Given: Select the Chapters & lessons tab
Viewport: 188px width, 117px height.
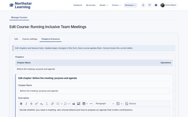Looking at the screenshot, I should [50, 39].
